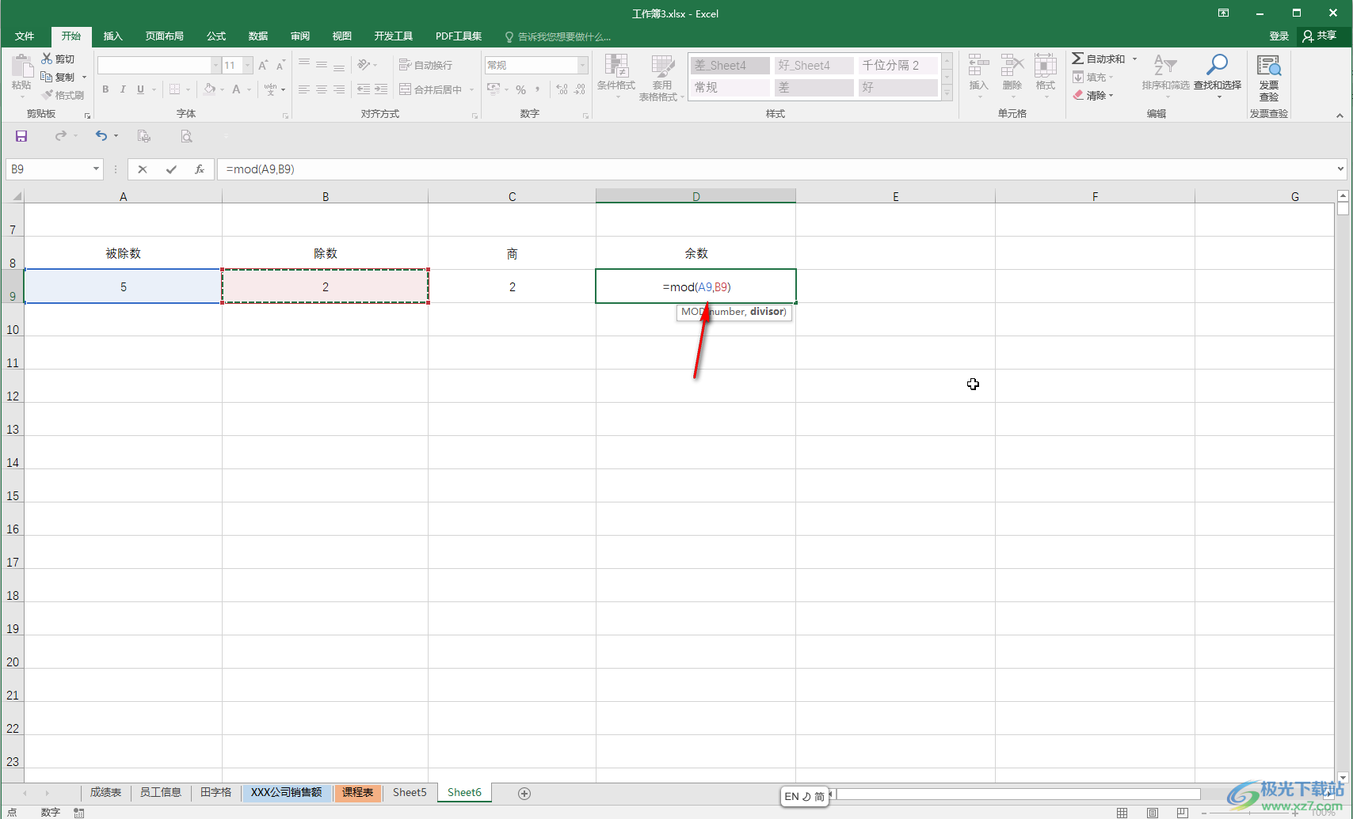Toggle Wrap Text (自动换行)
Image resolution: width=1353 pixels, height=819 pixels.
pyautogui.click(x=426, y=65)
